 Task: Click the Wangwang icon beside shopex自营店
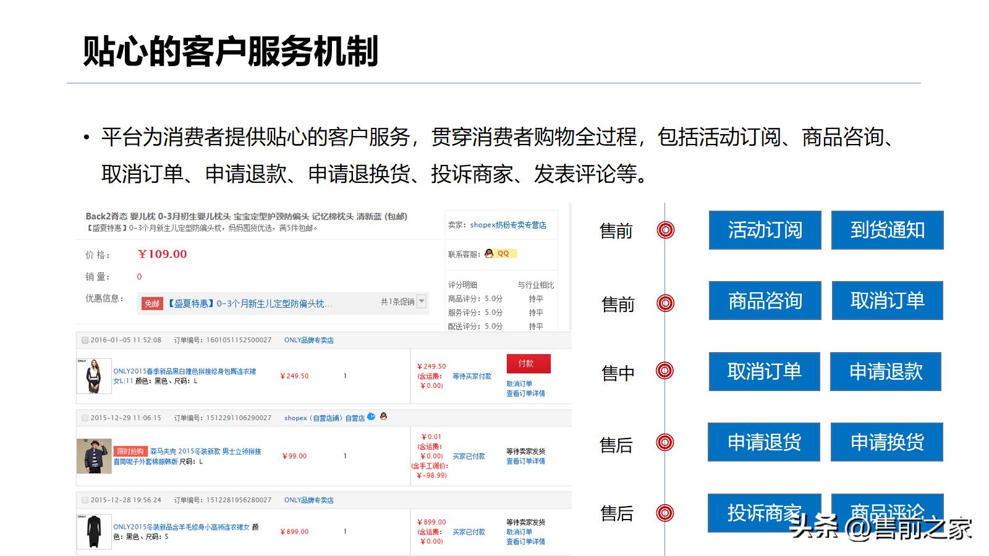(370, 416)
